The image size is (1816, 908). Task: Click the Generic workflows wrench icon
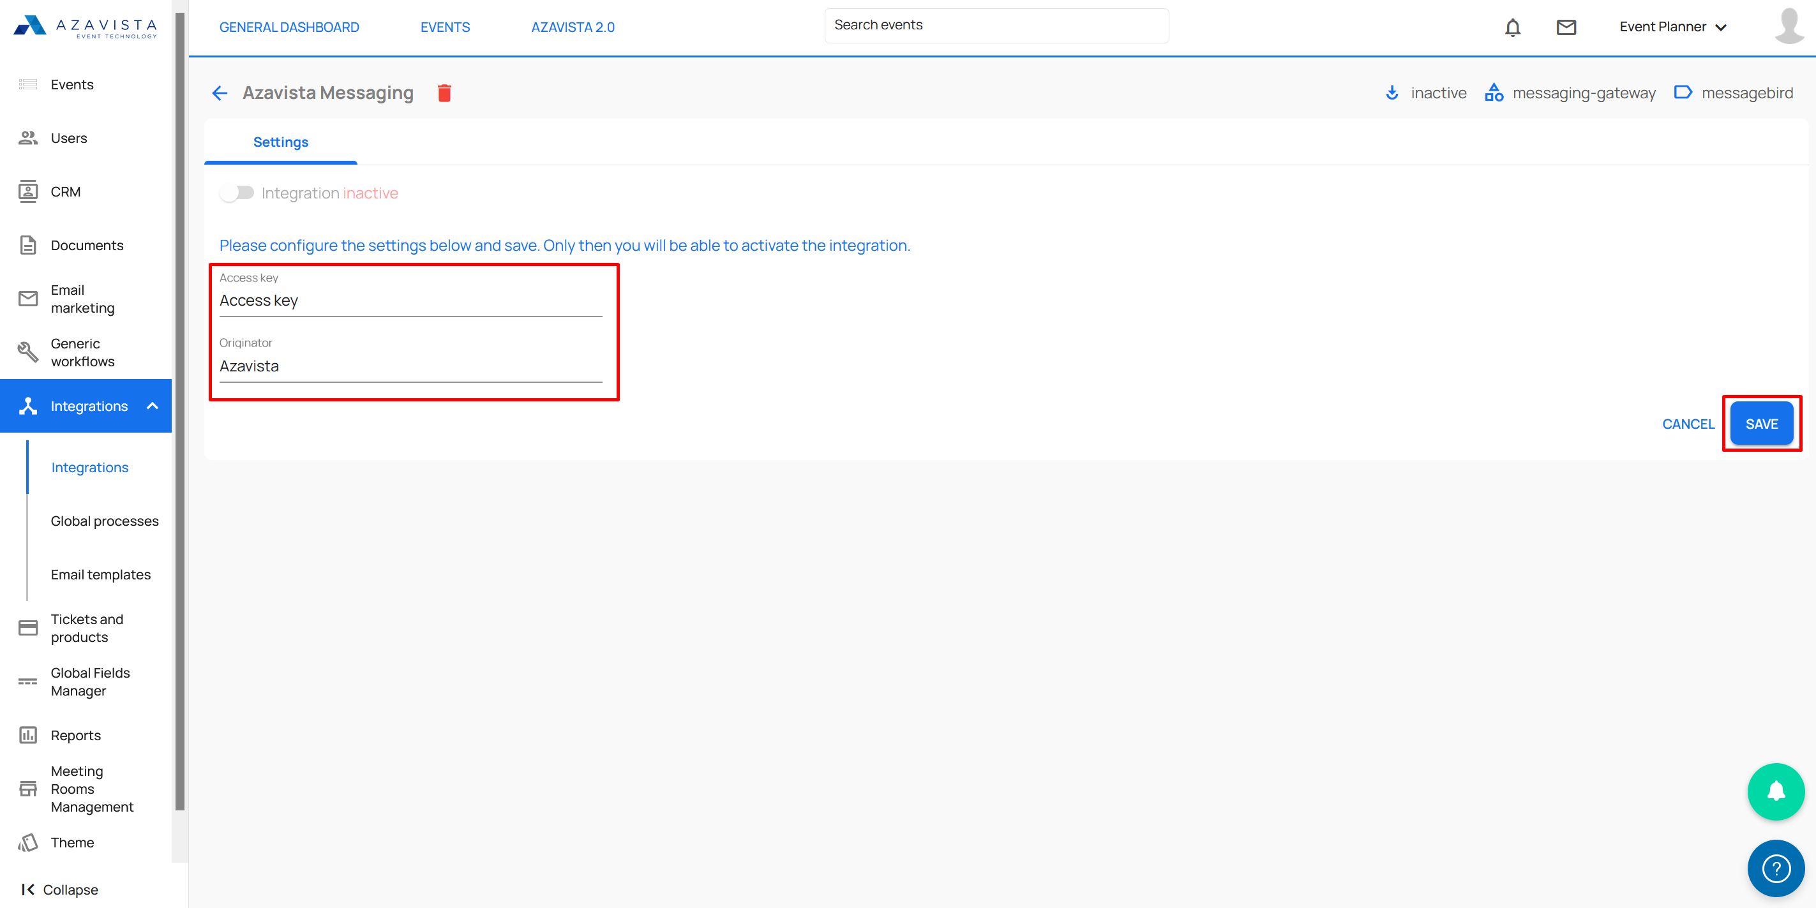coord(28,352)
